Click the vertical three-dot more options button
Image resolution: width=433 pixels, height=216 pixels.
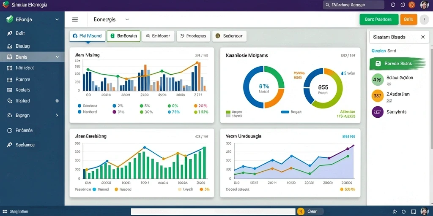(424, 19)
